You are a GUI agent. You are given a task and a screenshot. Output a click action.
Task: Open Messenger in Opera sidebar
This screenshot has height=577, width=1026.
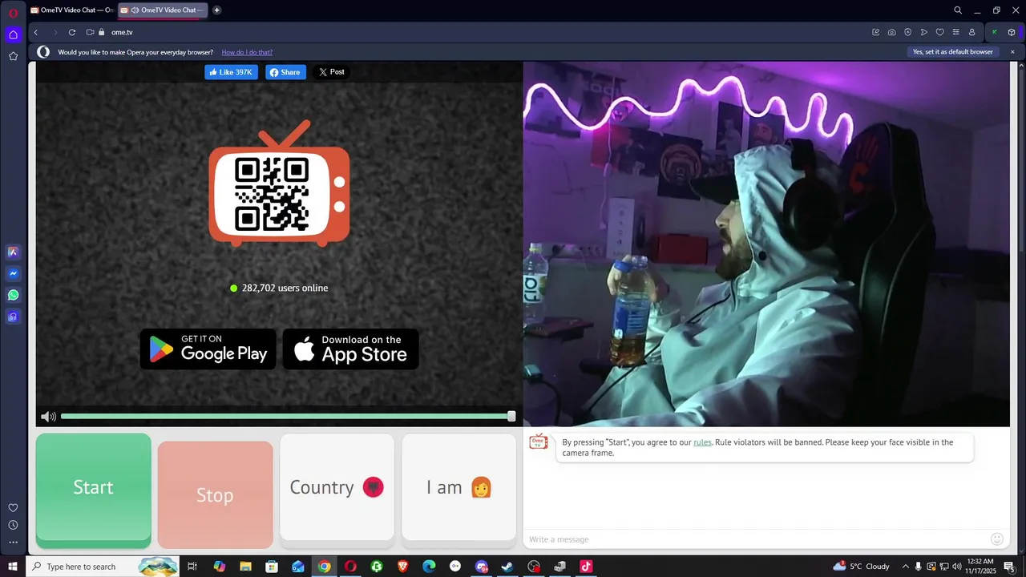[13, 273]
